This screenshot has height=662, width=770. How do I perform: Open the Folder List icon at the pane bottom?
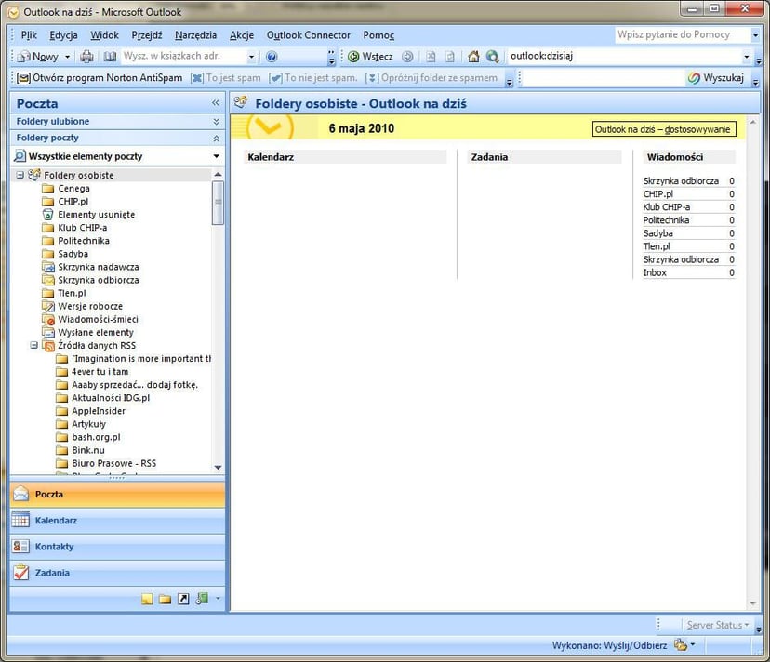coord(165,599)
